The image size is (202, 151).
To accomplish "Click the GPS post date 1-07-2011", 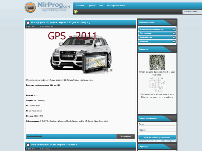I will click(32, 27).
